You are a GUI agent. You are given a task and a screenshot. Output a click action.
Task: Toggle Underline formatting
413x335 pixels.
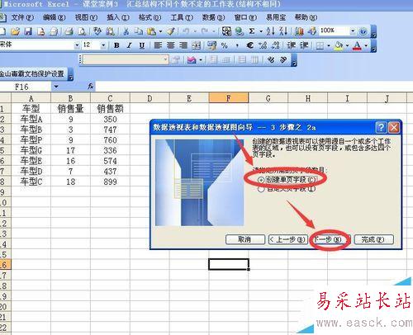tap(142, 45)
